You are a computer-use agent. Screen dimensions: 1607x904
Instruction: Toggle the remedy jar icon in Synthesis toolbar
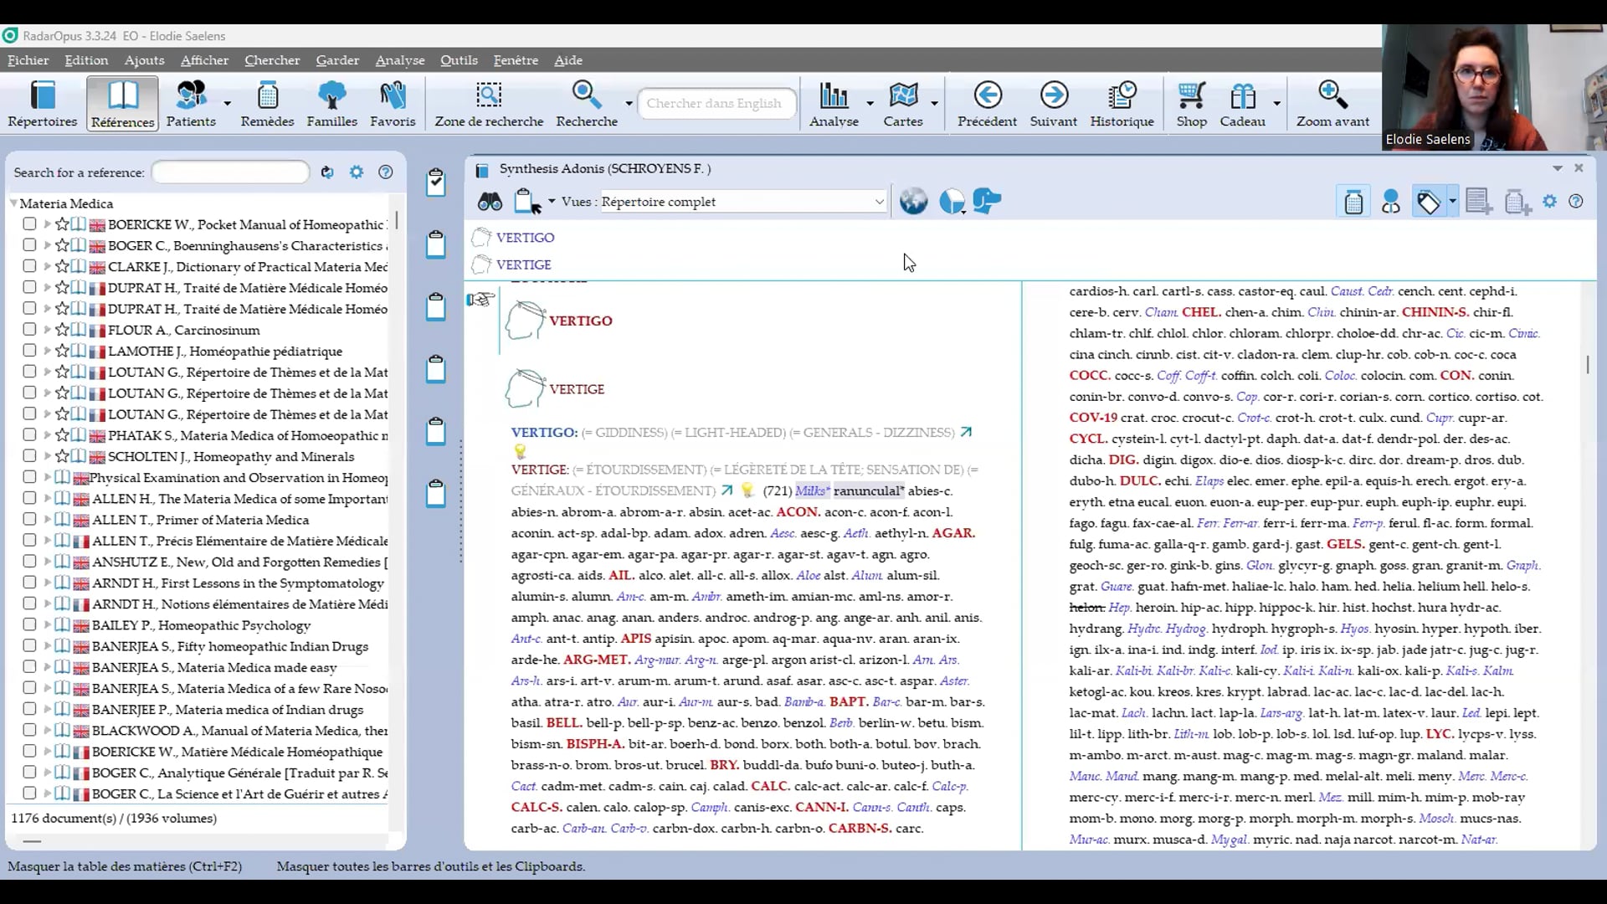tap(1353, 202)
